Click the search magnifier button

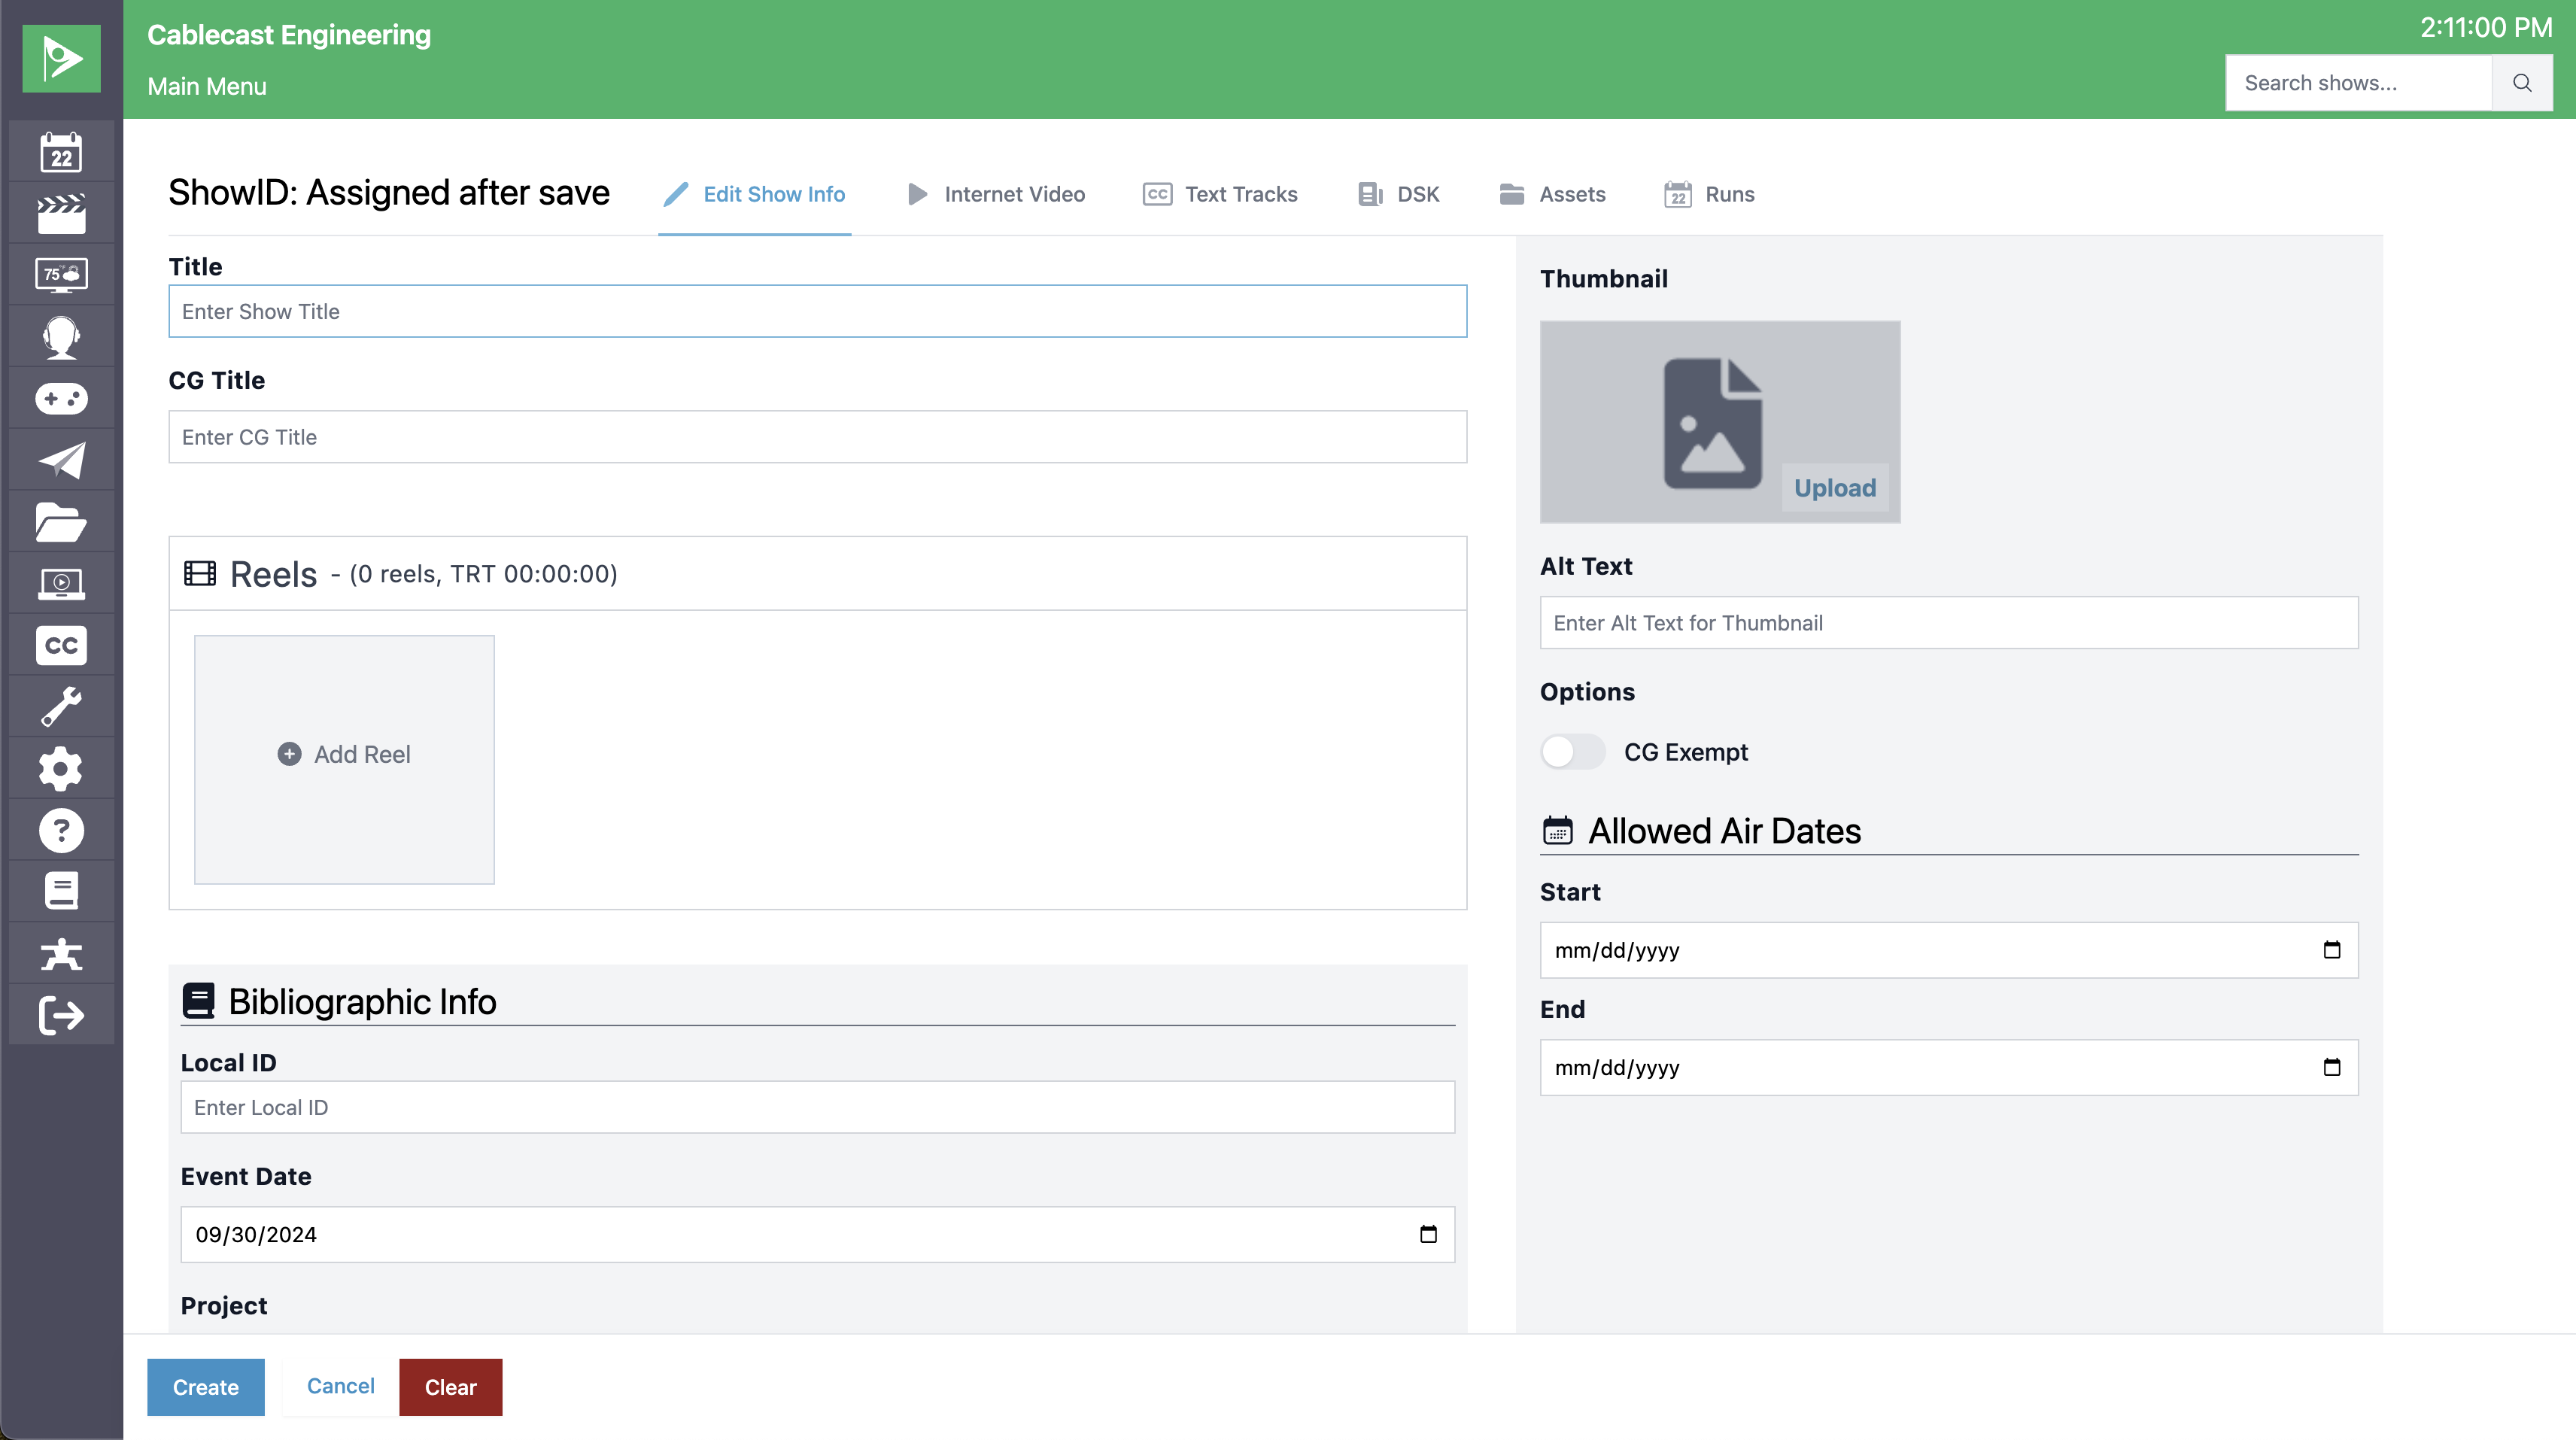tap(2521, 83)
